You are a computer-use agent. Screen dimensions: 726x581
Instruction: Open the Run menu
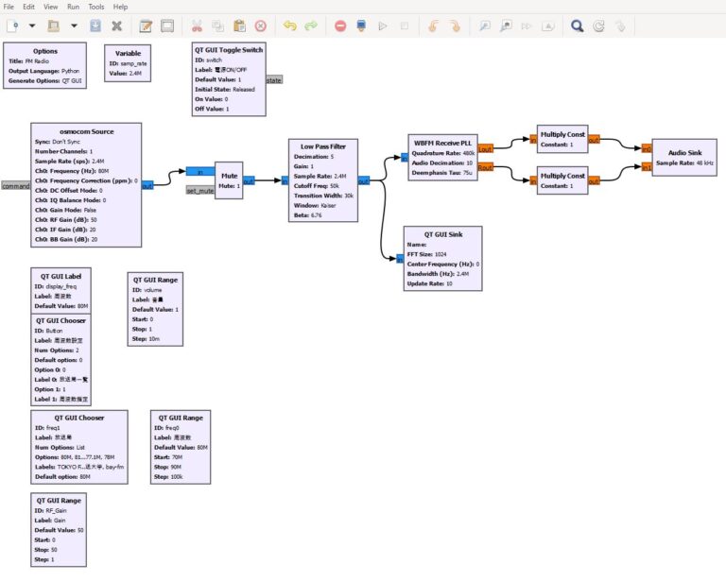point(74,7)
